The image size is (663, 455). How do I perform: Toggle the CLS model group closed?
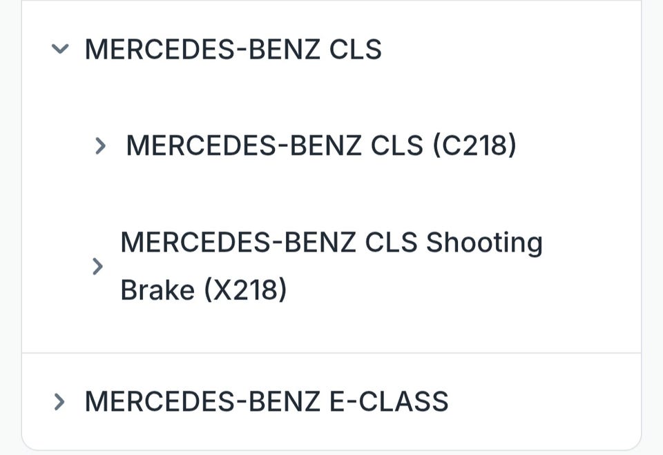click(61, 50)
